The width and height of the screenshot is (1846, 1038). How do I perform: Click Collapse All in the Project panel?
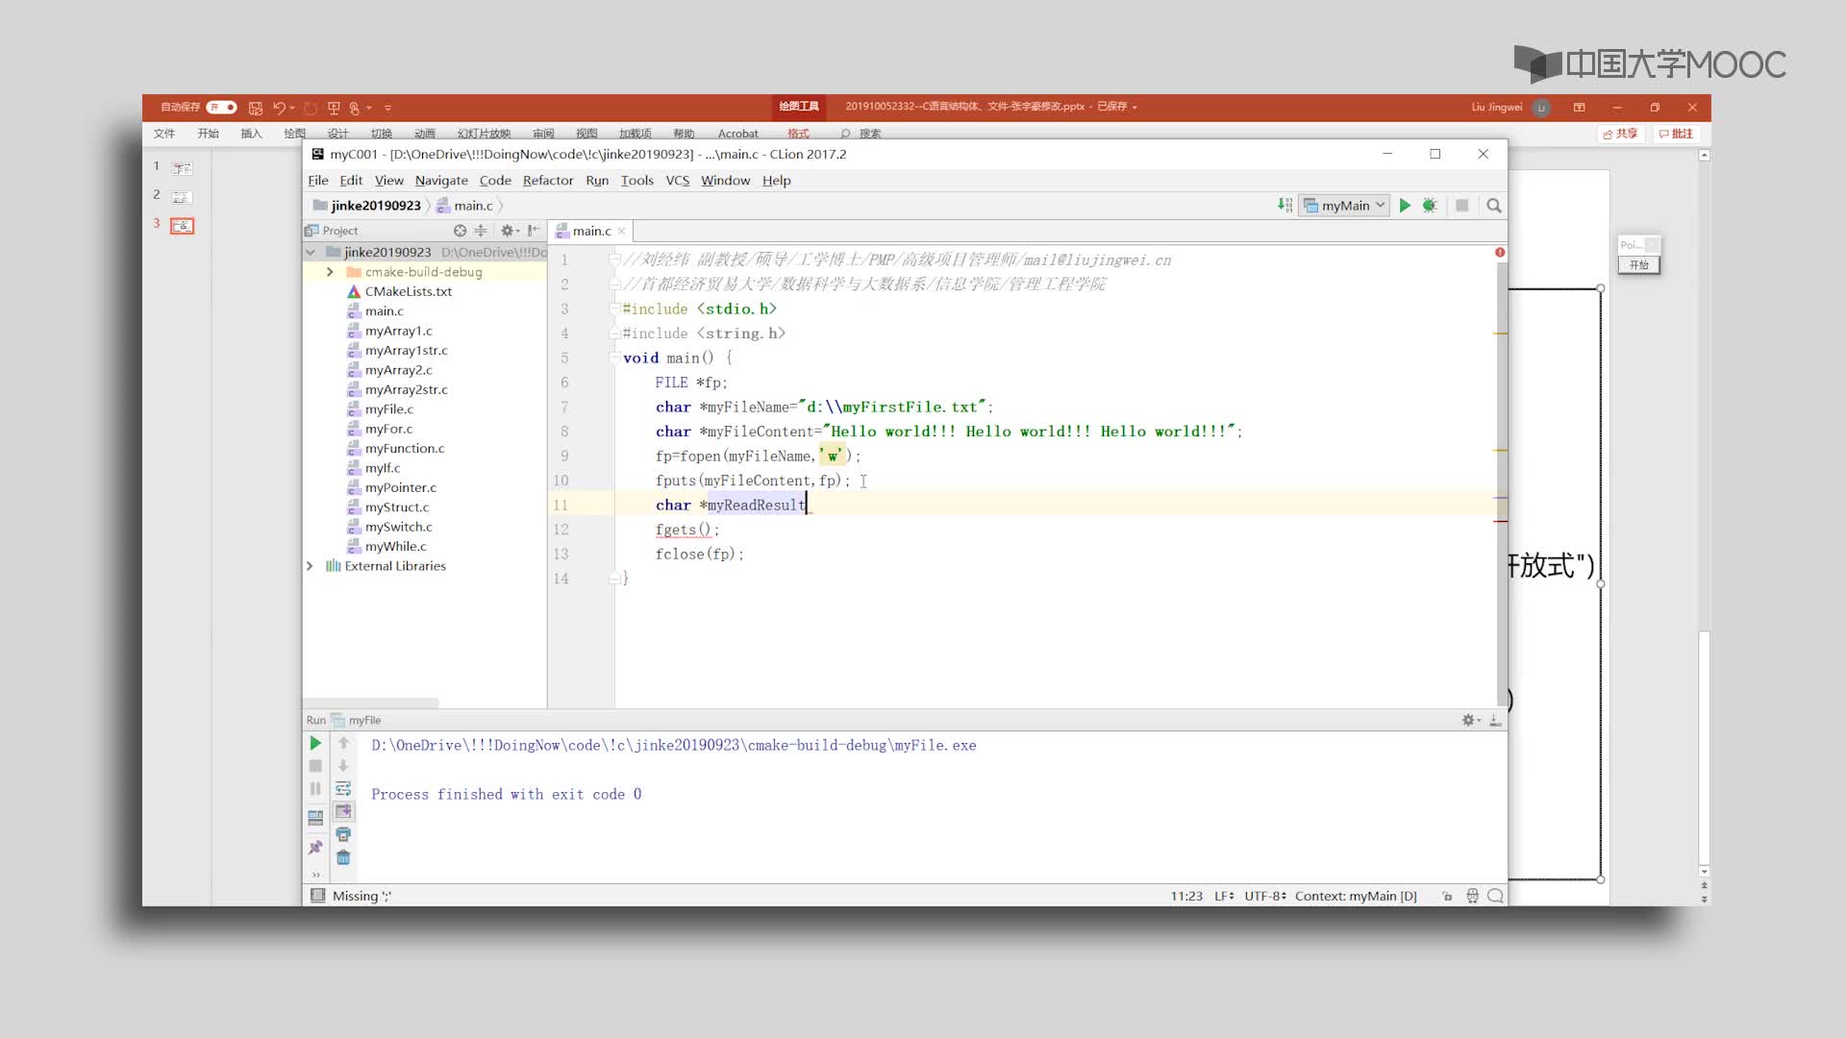click(x=481, y=231)
